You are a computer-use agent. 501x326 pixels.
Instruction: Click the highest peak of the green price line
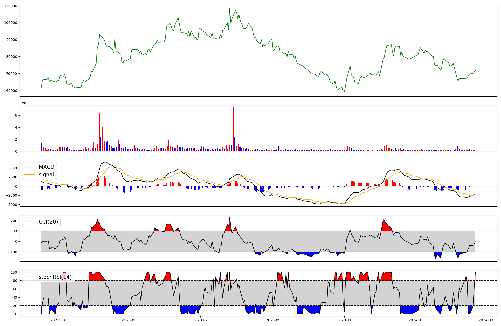229,8
